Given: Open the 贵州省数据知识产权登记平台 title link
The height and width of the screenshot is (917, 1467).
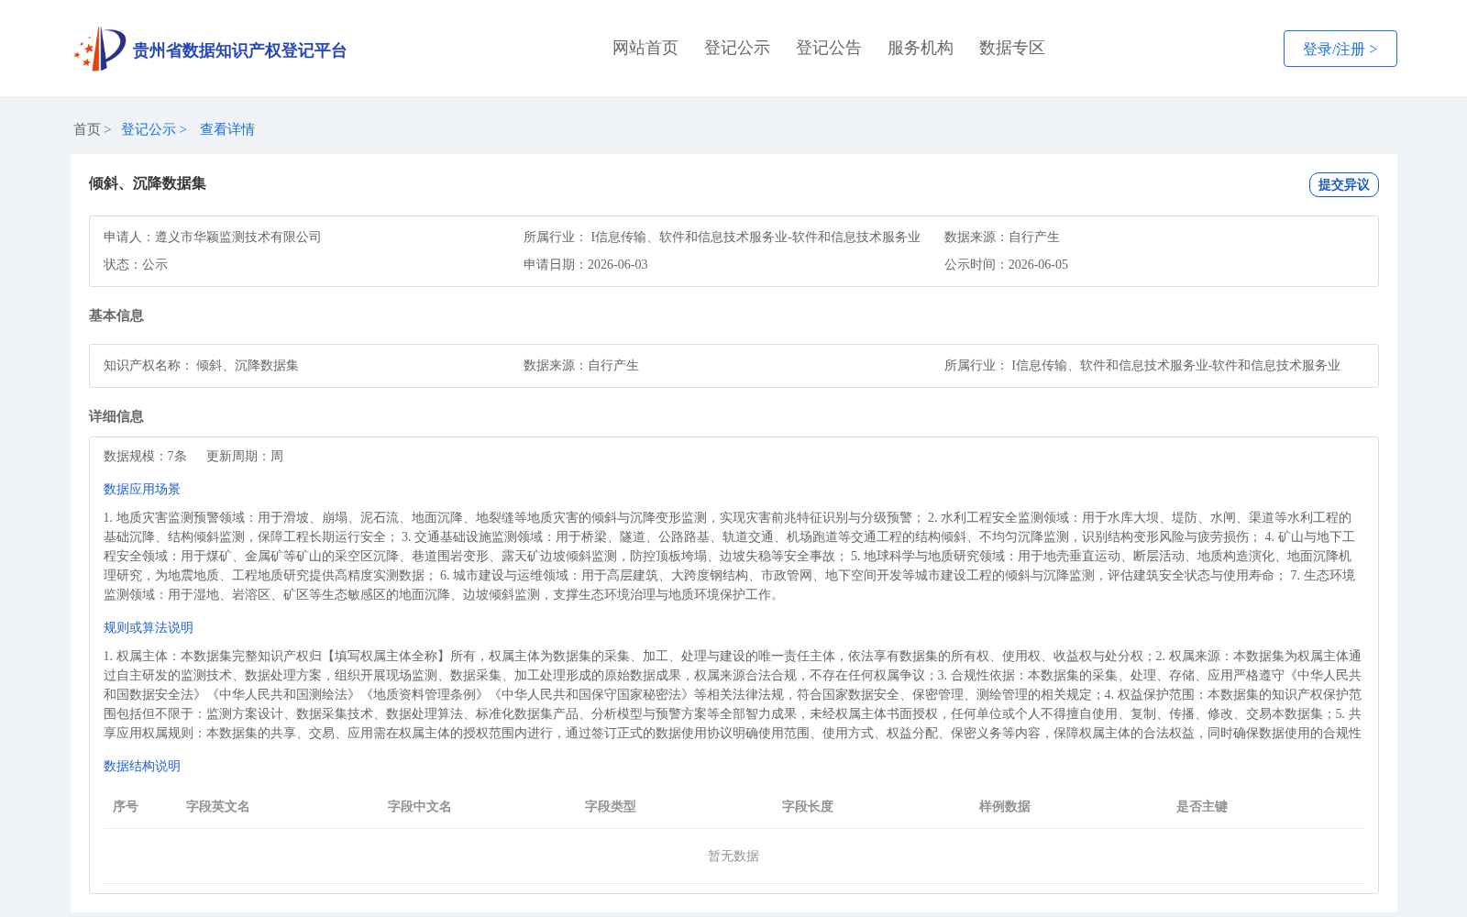Looking at the screenshot, I should point(239,50).
